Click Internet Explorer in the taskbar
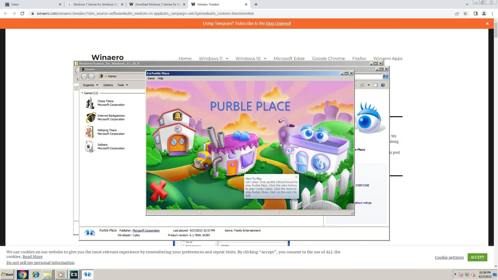Viewport: 498px width, 280px height. click(36, 275)
